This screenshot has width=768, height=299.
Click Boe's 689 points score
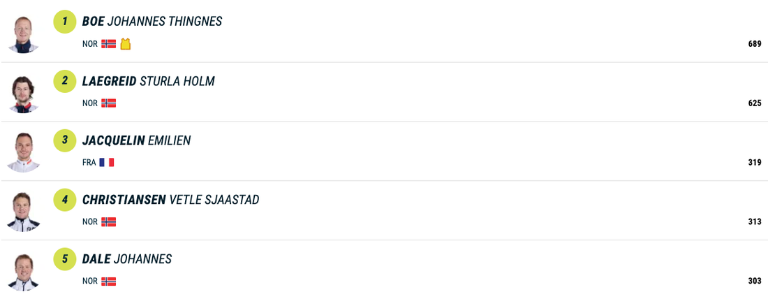[x=754, y=44]
